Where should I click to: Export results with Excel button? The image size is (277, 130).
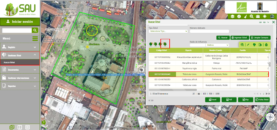point(212,100)
